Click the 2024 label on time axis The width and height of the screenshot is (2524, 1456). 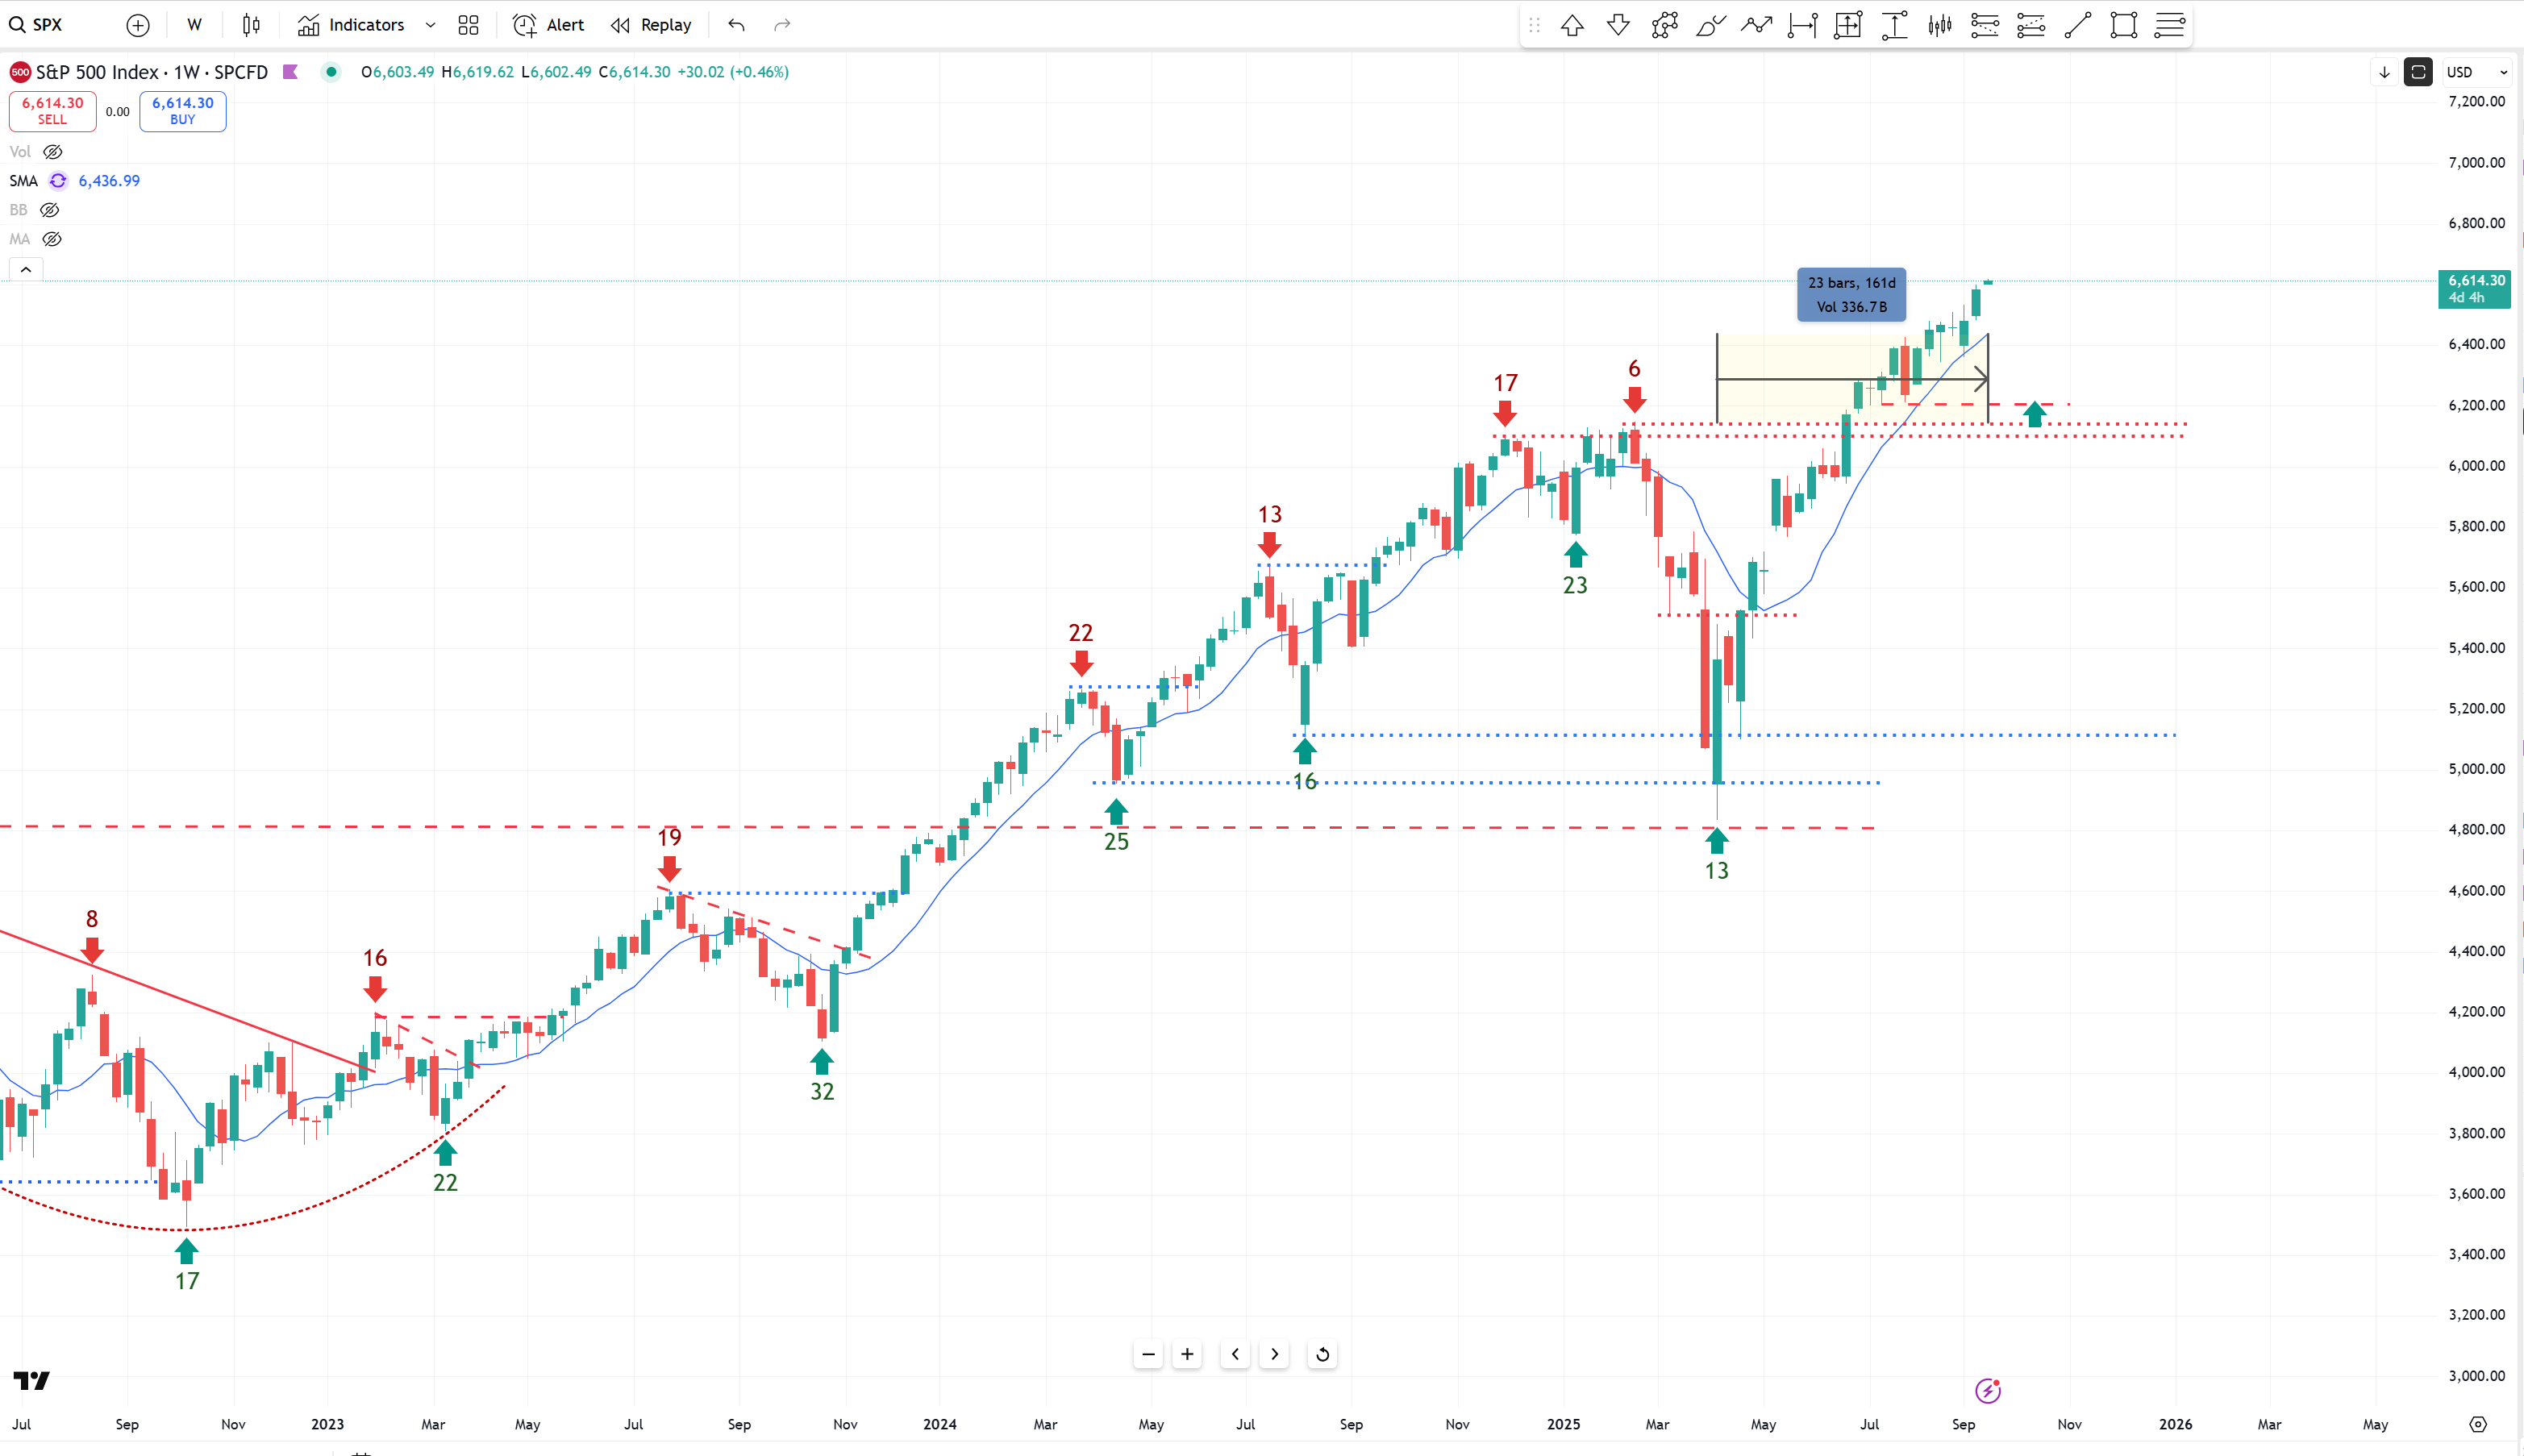(x=939, y=1424)
